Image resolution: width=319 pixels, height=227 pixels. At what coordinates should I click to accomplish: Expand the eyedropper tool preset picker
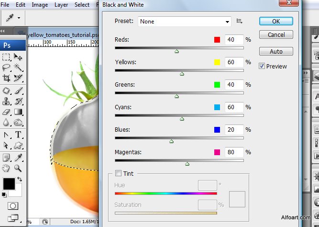19,18
